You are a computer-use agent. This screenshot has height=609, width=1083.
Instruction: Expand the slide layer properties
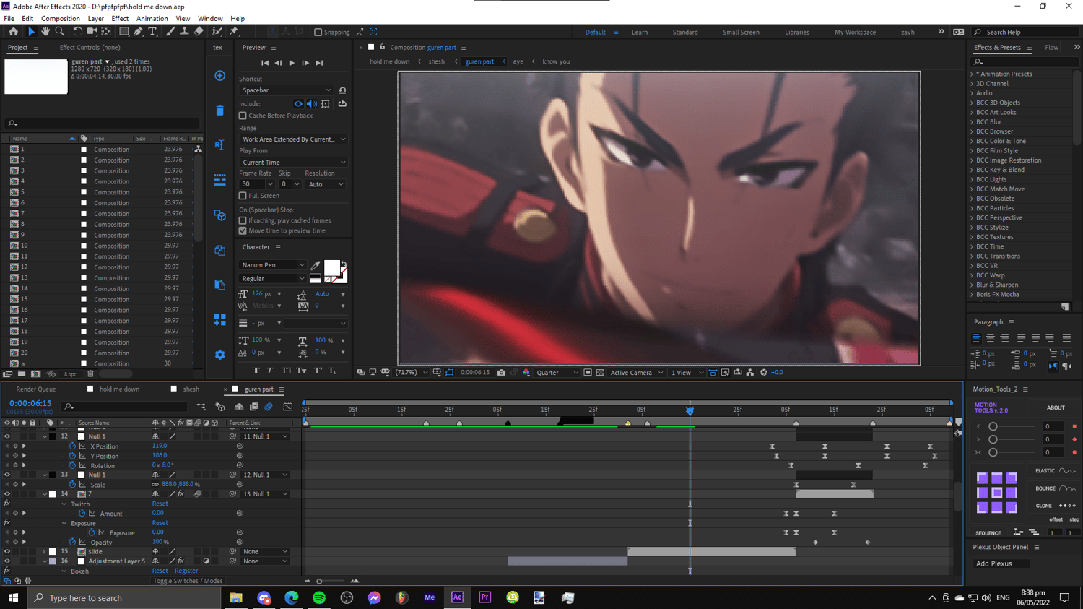coord(44,551)
